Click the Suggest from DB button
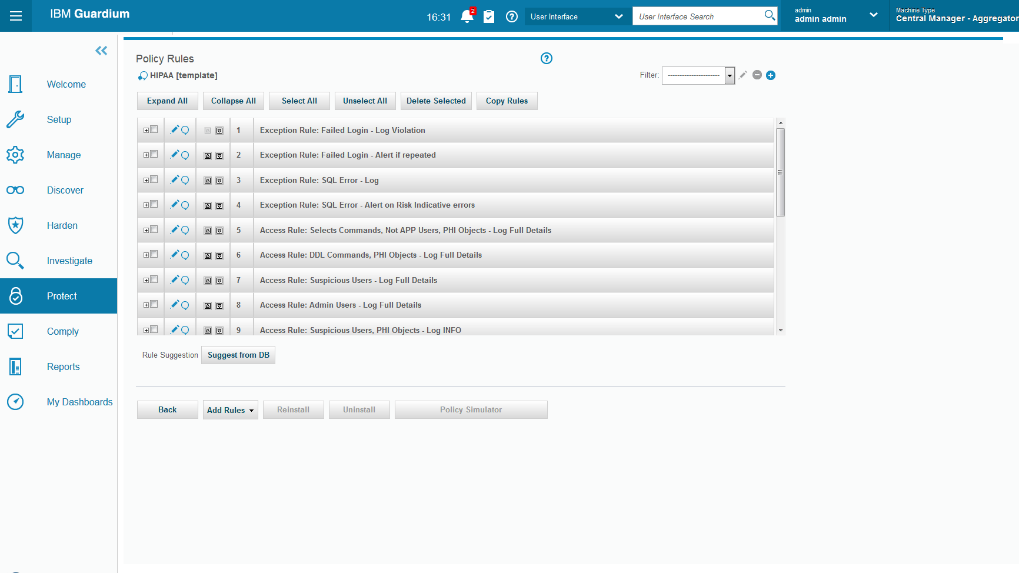Image resolution: width=1019 pixels, height=573 pixels. coord(238,355)
